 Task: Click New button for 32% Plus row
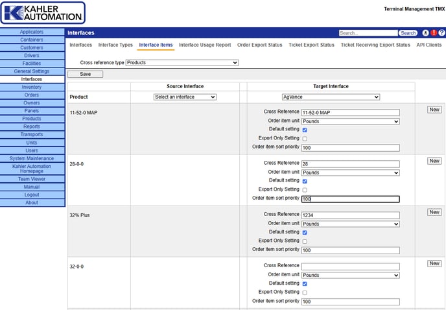tap(434, 212)
